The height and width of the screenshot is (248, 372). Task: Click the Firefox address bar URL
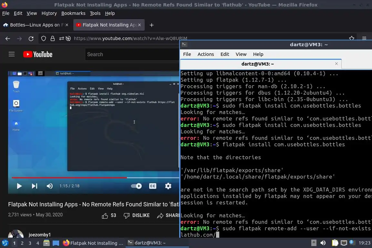(x=130, y=38)
